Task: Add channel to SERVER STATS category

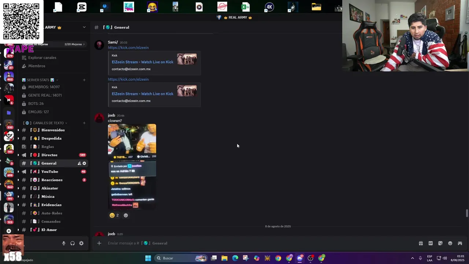Action: 84,80
